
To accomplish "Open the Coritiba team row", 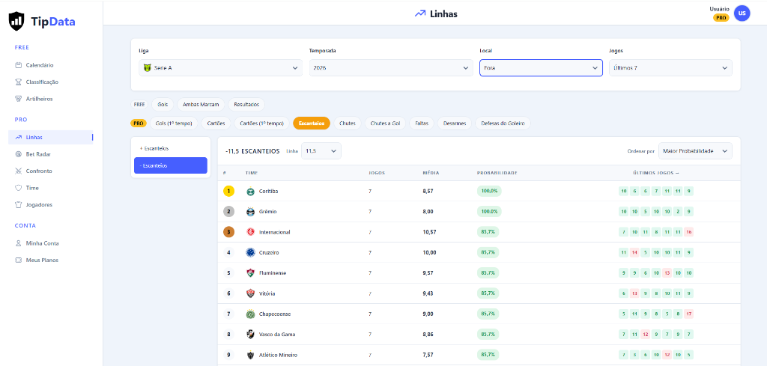I will click(479, 191).
